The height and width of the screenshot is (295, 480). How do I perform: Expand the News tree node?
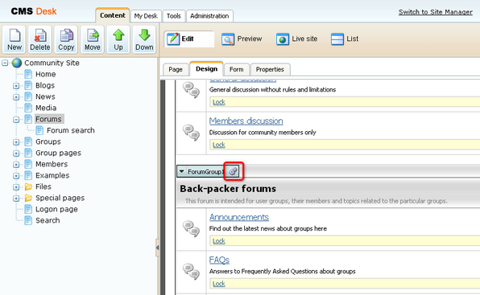coord(16,97)
